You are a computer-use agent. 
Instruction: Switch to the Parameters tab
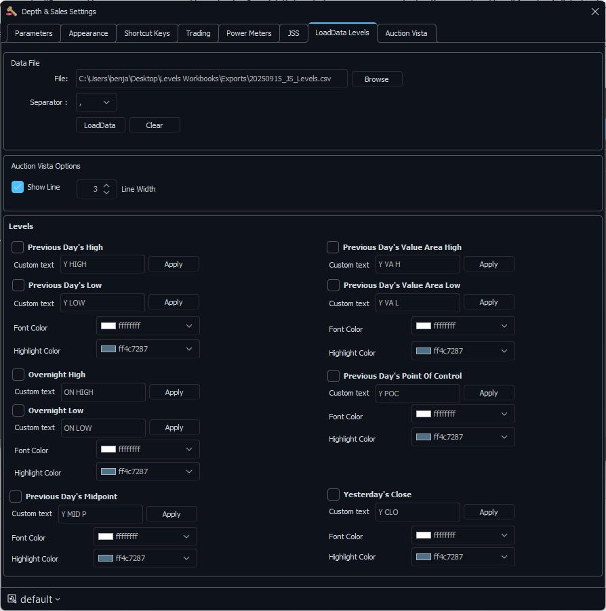[33, 33]
